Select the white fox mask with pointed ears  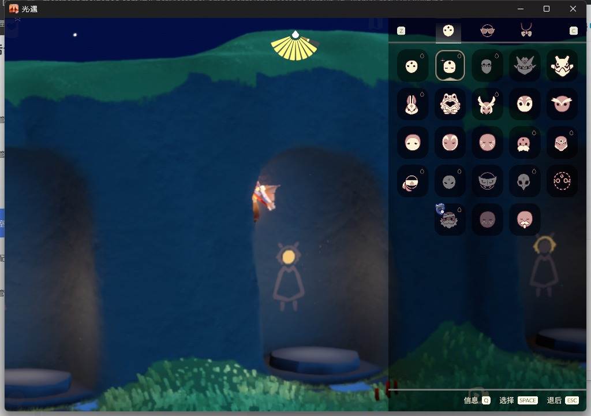point(562,66)
